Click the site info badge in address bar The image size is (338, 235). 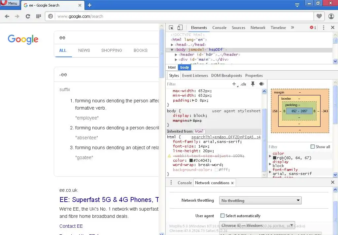(51, 17)
